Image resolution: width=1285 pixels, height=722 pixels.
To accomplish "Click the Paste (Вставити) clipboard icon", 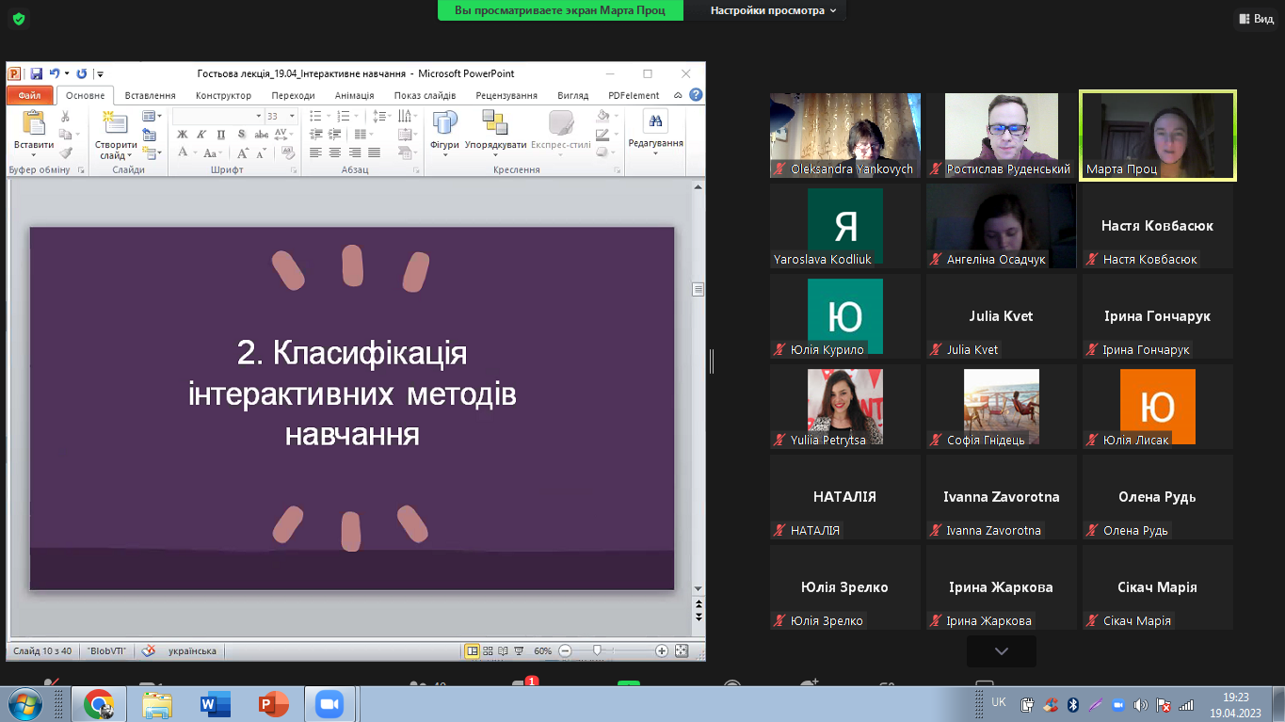I will pos(33,124).
